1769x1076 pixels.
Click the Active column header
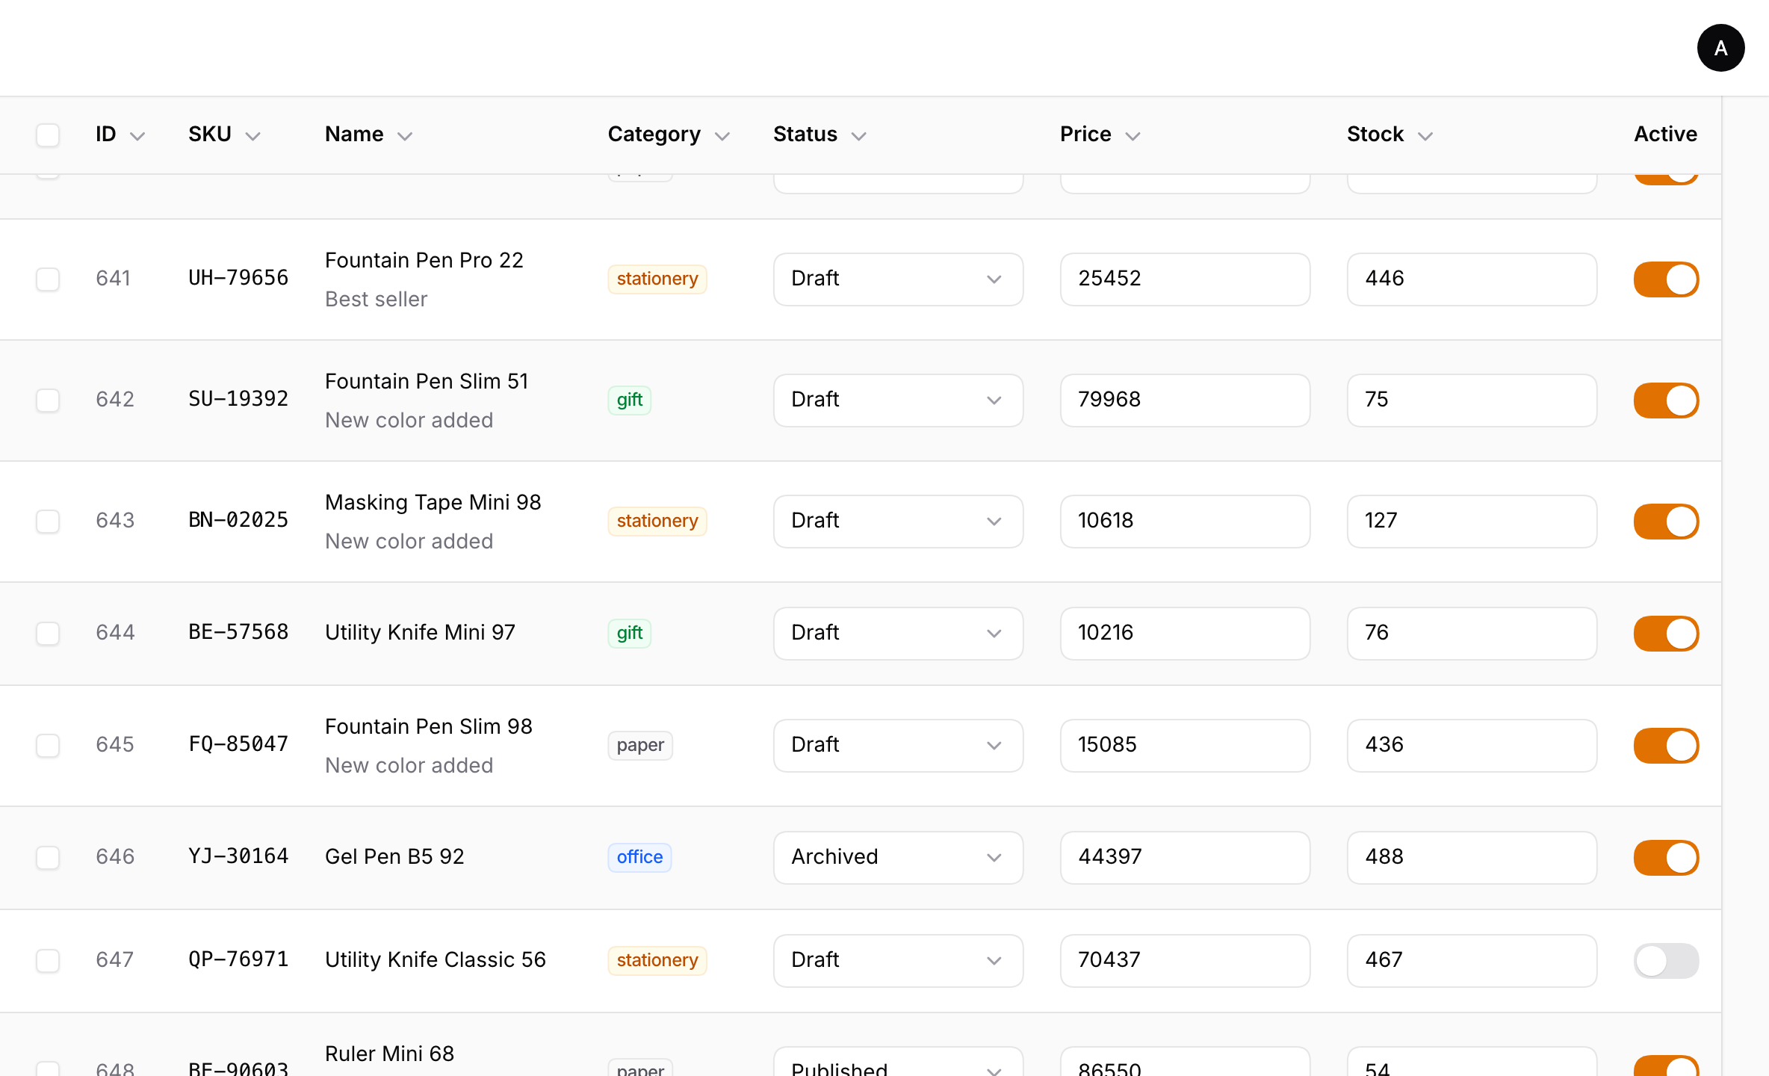click(x=1665, y=134)
